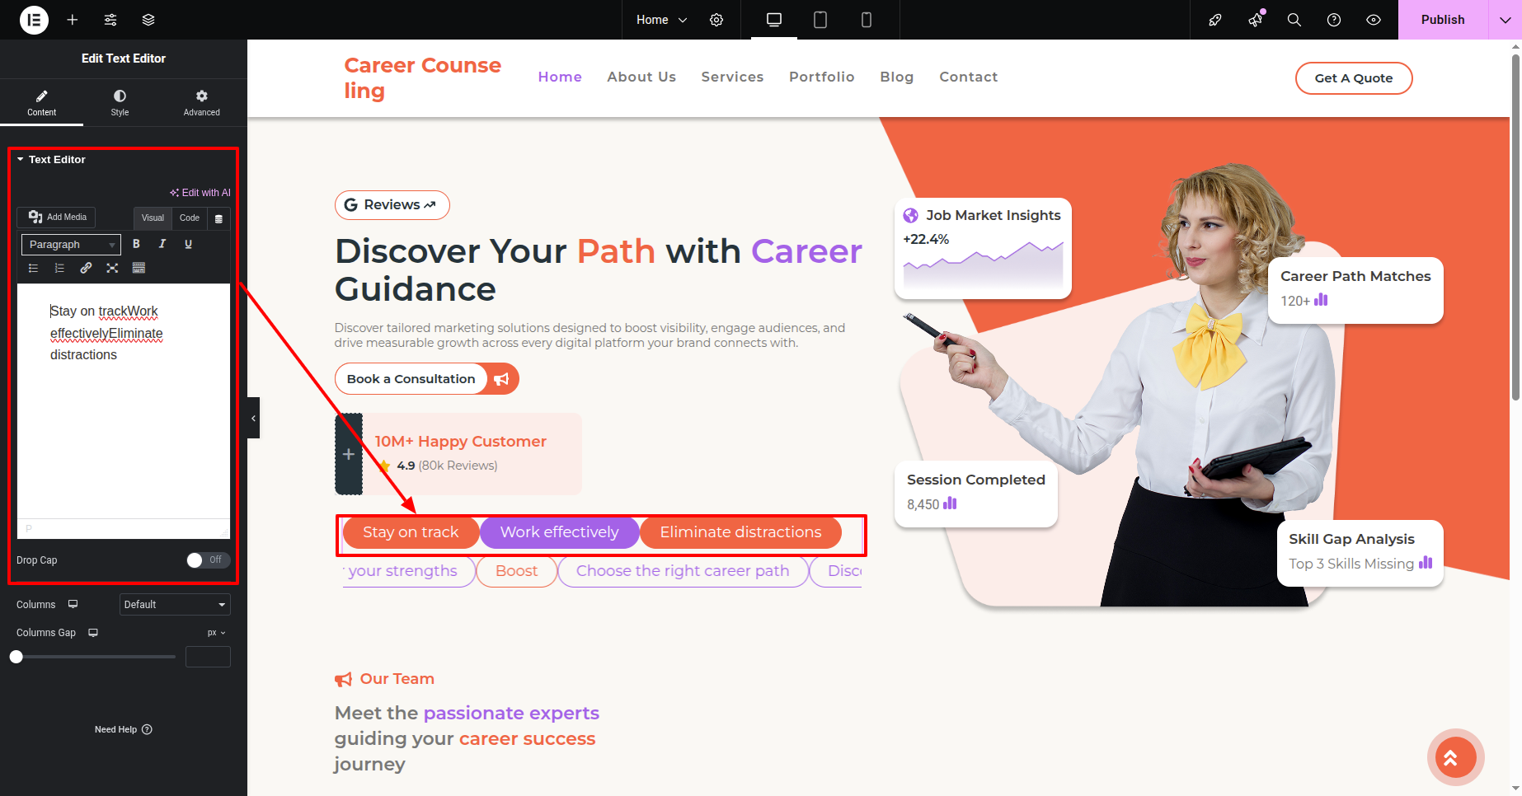Viewport: 1522px width, 796px height.
Task: Click the add element plus icon
Action: pos(73,20)
